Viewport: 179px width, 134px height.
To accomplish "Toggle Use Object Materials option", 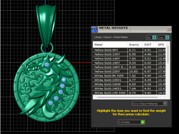I will (150, 103).
